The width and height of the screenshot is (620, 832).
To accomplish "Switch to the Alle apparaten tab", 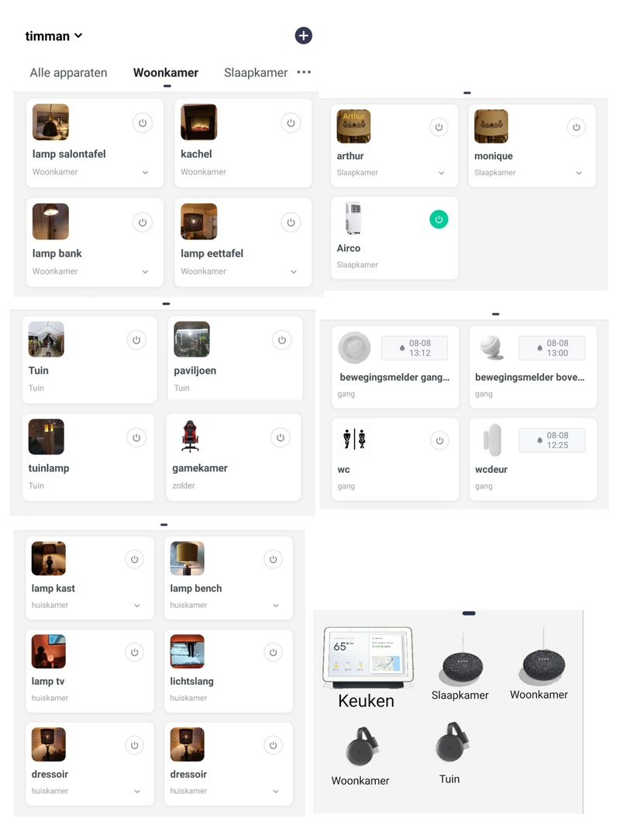I will pos(68,73).
